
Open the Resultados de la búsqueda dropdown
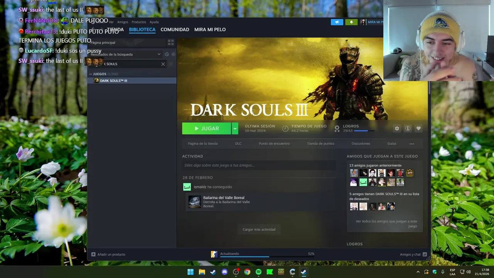[x=126, y=54]
